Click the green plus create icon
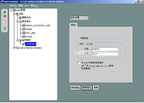 coord(5,12)
